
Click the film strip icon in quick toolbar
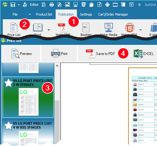[115, 5]
